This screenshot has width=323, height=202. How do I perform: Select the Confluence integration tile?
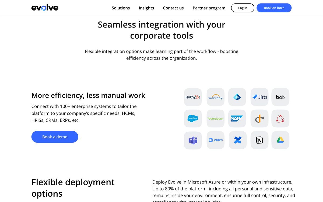[x=238, y=140]
